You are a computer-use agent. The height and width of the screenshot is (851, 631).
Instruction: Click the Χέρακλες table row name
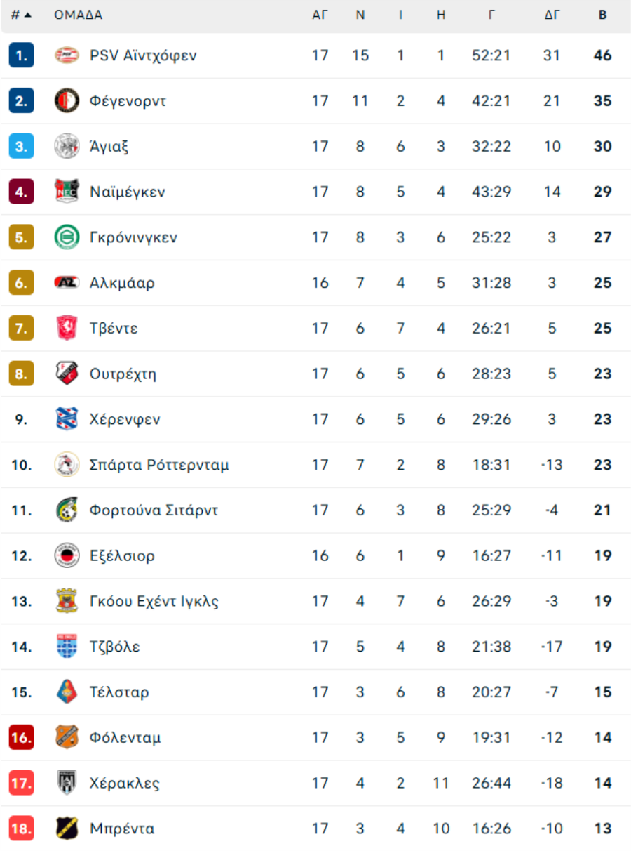click(x=125, y=783)
